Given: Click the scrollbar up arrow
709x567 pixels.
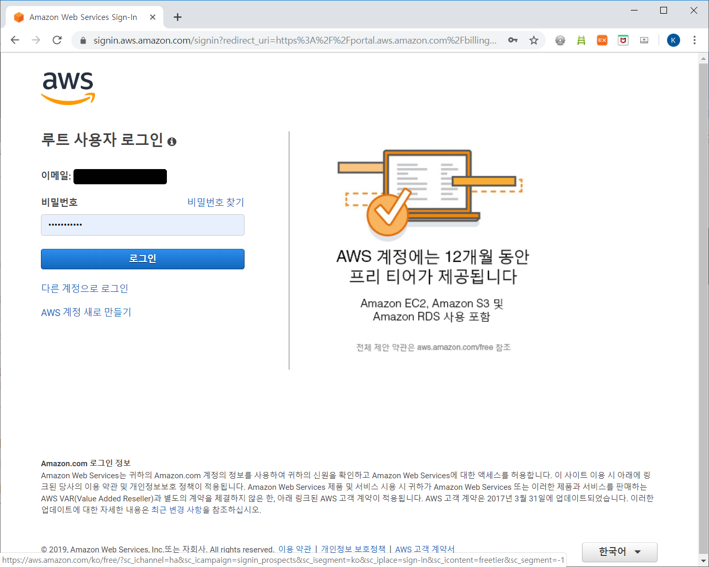Looking at the screenshot, I should (x=703, y=58).
